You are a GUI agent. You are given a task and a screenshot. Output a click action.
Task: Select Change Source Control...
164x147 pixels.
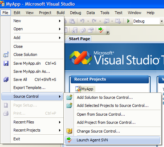tap(112, 131)
